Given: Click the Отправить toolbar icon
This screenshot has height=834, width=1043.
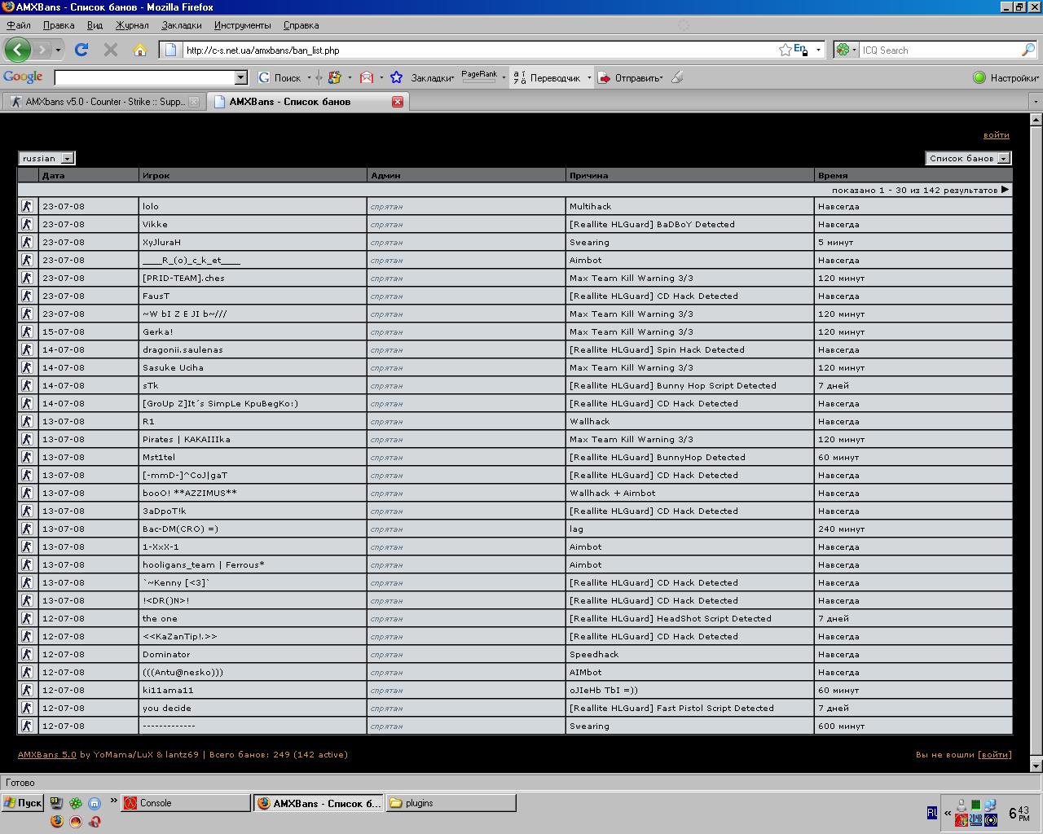Looking at the screenshot, I should (605, 77).
